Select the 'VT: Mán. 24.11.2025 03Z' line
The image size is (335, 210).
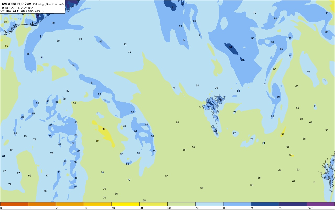16,11
